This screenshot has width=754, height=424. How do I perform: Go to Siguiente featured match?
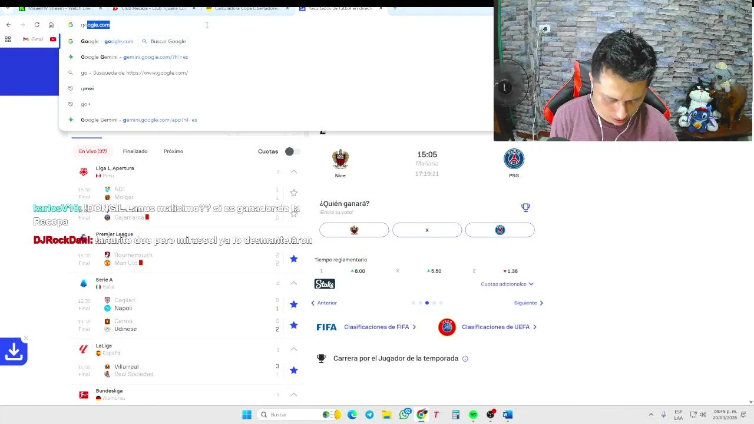tap(528, 303)
